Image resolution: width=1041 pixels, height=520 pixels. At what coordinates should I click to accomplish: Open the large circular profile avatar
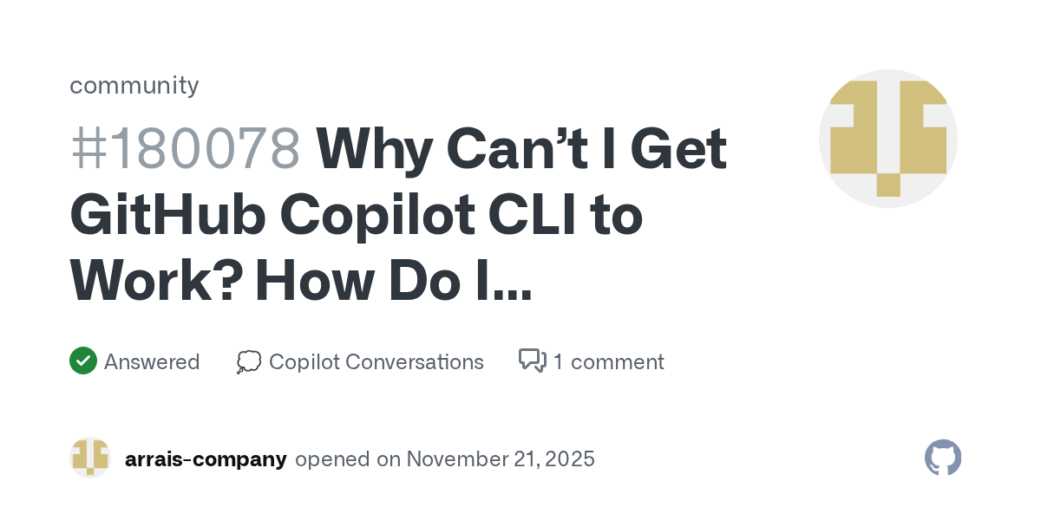pyautogui.click(x=887, y=139)
